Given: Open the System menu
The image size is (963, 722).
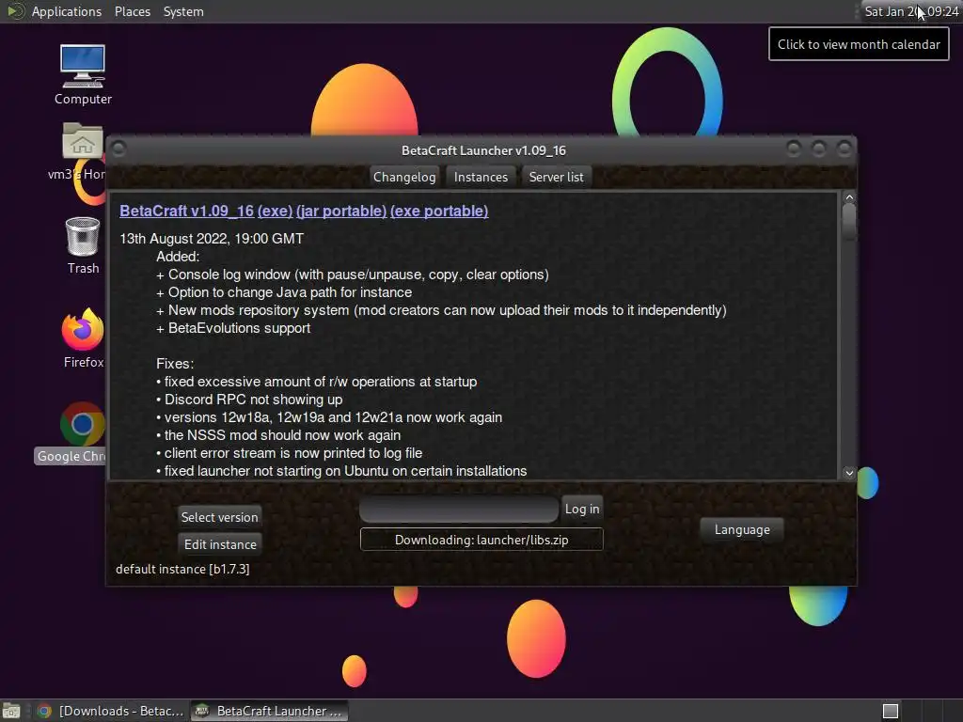Looking at the screenshot, I should click(x=183, y=11).
